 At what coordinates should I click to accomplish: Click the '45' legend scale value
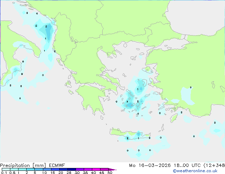(101, 173)
